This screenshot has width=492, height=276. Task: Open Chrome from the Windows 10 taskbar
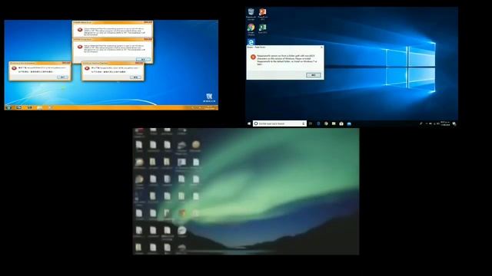pos(326,123)
